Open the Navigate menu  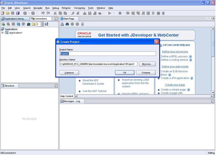click(x=38, y=8)
